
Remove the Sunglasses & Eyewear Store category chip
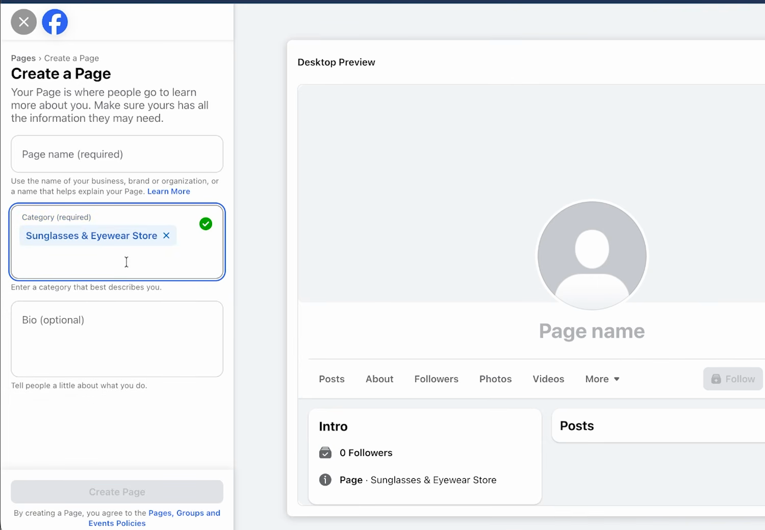[166, 235]
